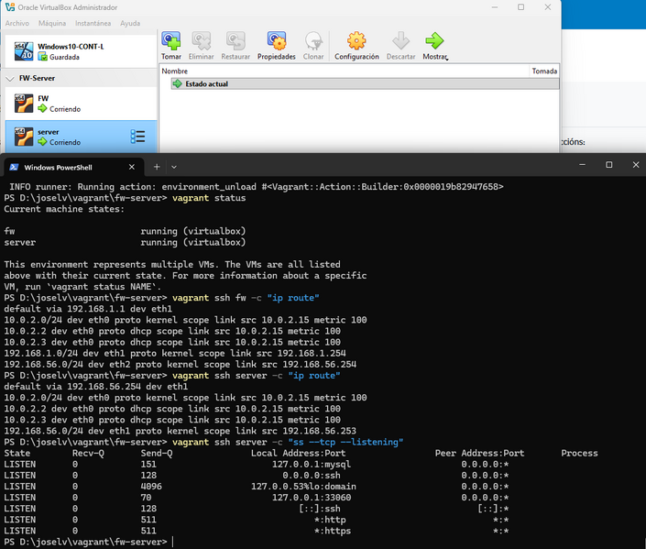Viewport: 646px width, 549px height.
Task: Open a new terminal tab with plus
Action: (x=157, y=167)
